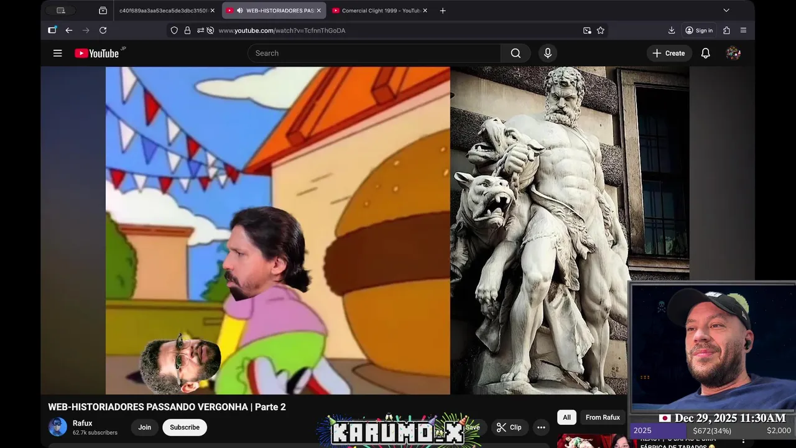The image size is (796, 448).
Task: Select the From Rafux filter chip
Action: 603,418
